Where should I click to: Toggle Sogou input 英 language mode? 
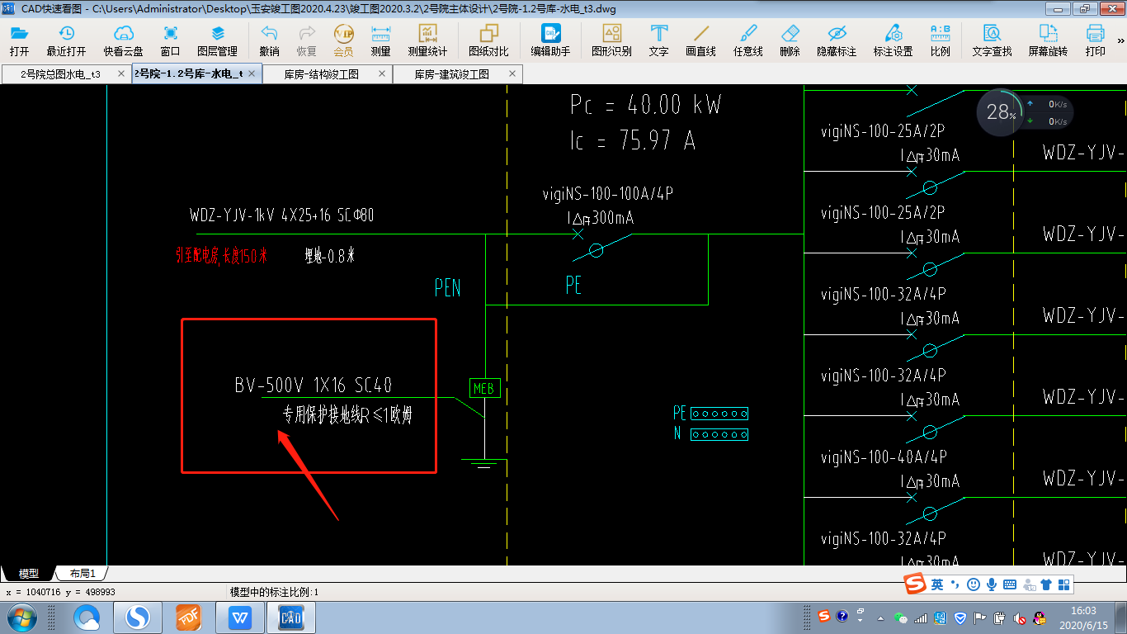click(937, 584)
